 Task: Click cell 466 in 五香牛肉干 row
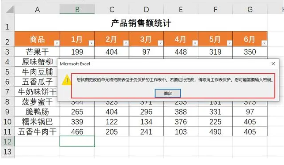77,131
